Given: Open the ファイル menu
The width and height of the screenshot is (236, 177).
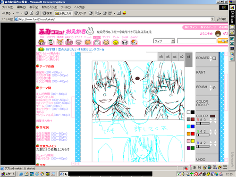Looking at the screenshot, I should click(x=8, y=7).
